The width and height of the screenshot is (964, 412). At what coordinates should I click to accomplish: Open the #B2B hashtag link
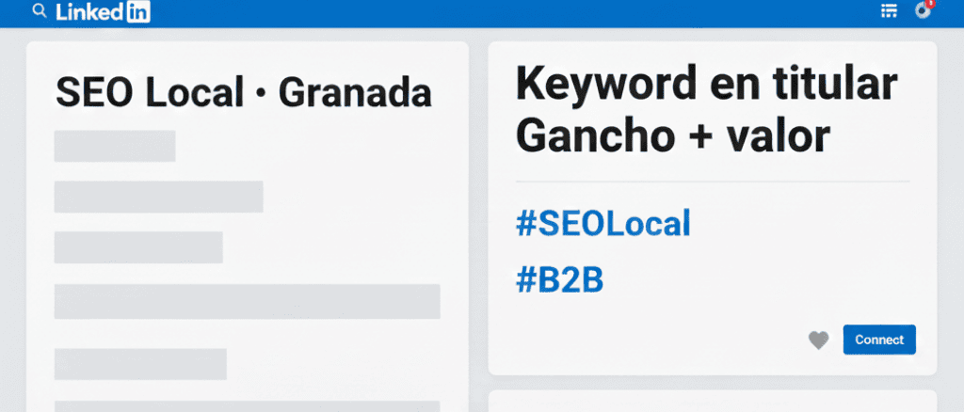pyautogui.click(x=559, y=279)
